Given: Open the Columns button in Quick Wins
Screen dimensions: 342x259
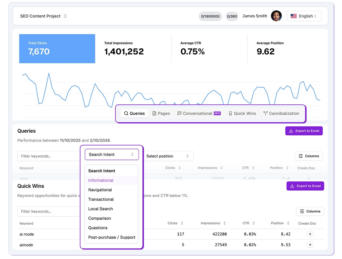Looking at the screenshot, I should click(x=310, y=211).
